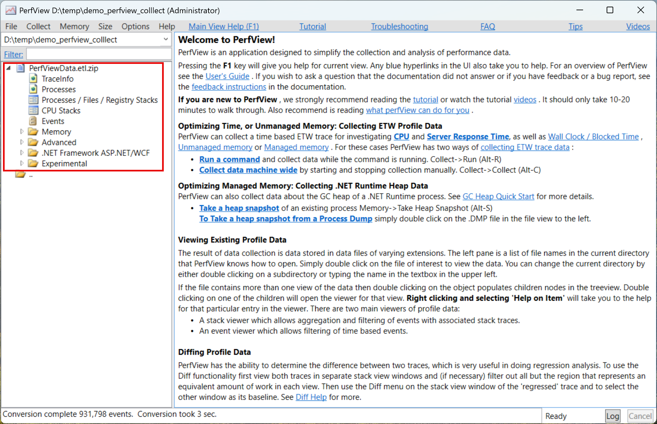Expand the Memory folder node
Image resolution: width=657 pixels, height=424 pixels.
[22, 132]
